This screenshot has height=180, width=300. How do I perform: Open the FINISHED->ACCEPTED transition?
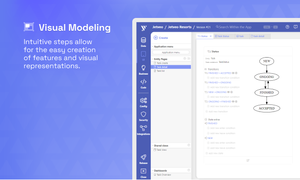(220, 73)
